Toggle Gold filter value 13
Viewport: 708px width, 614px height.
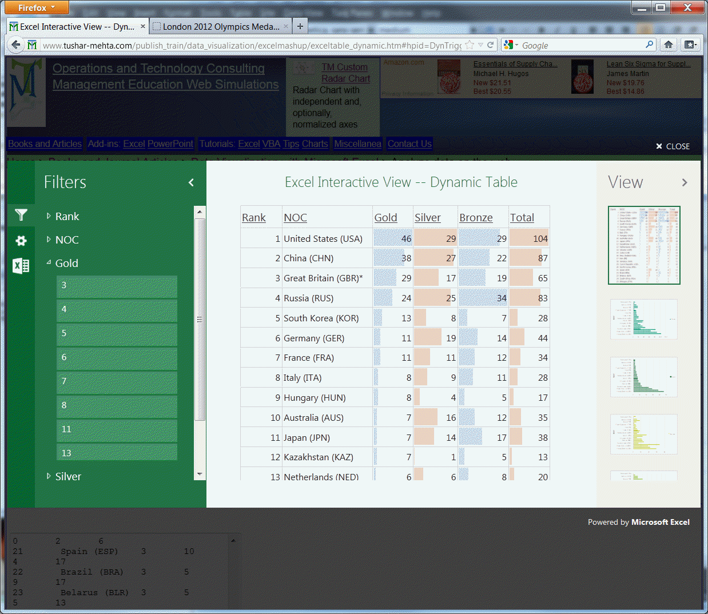pyautogui.click(x=117, y=453)
